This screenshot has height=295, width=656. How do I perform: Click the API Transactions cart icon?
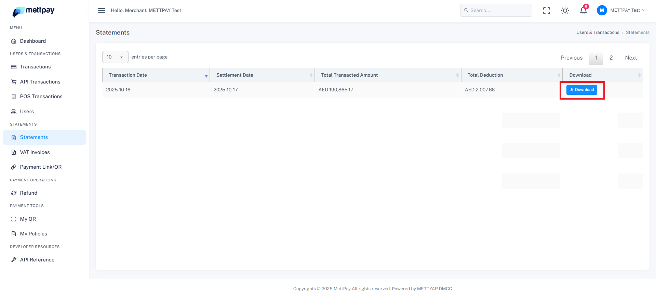14,82
